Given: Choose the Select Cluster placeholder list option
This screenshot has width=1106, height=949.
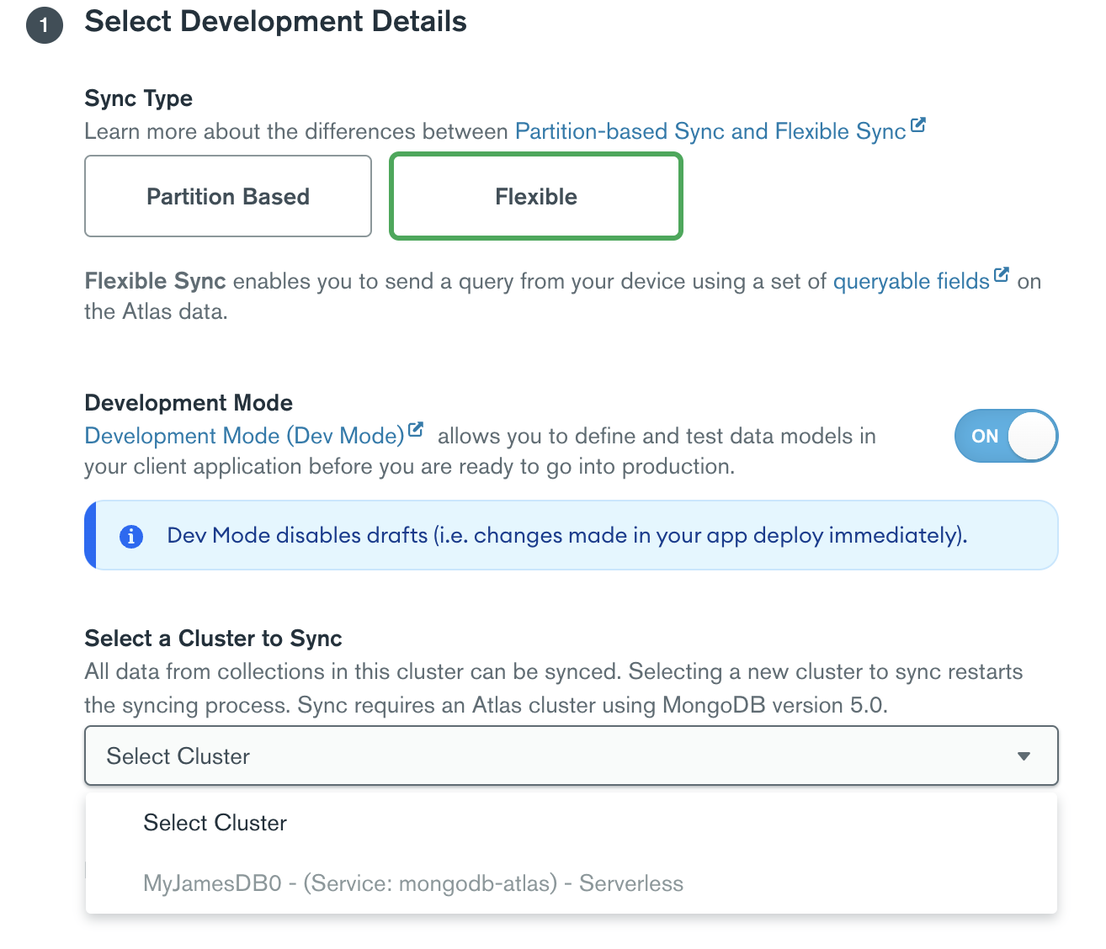Looking at the screenshot, I should (x=215, y=823).
